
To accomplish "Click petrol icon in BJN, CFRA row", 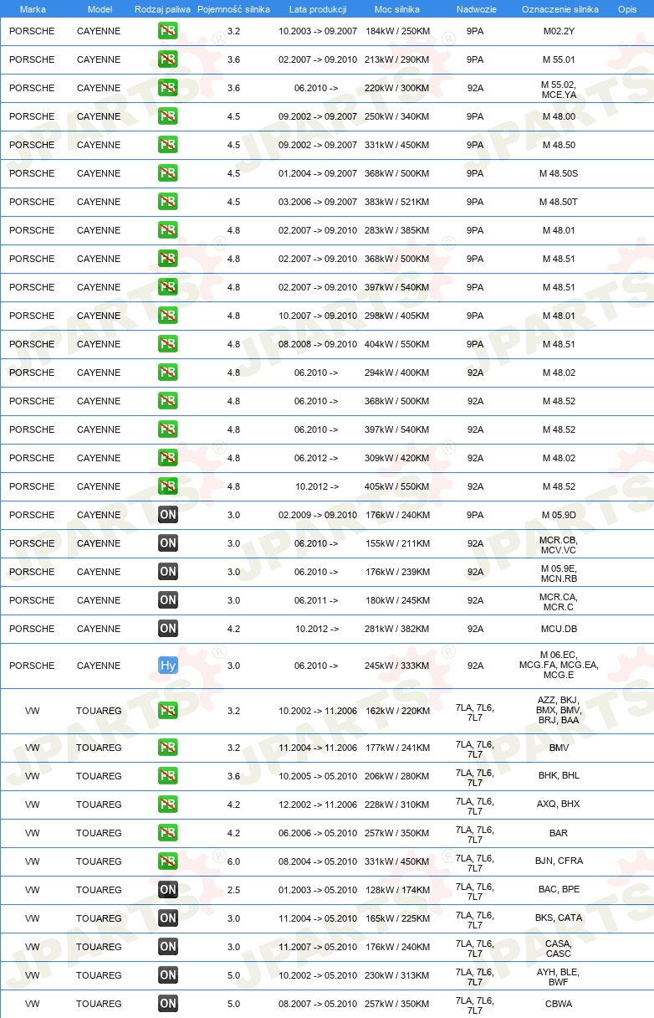I will click(x=168, y=861).
